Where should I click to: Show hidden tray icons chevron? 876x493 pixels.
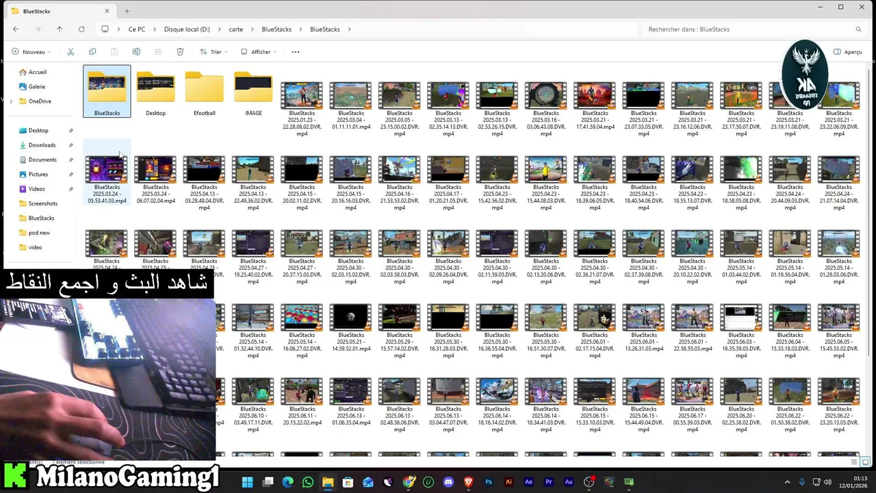coord(787,482)
